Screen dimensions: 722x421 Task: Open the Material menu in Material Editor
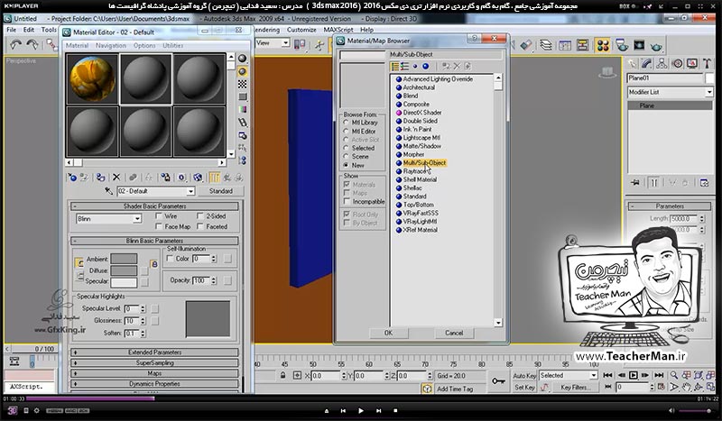[x=77, y=46]
